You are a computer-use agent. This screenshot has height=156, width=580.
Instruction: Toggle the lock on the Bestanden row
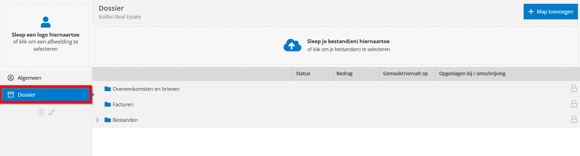click(574, 120)
